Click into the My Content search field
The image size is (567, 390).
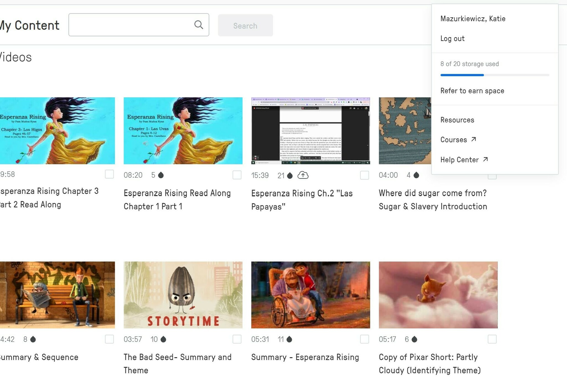pos(130,25)
